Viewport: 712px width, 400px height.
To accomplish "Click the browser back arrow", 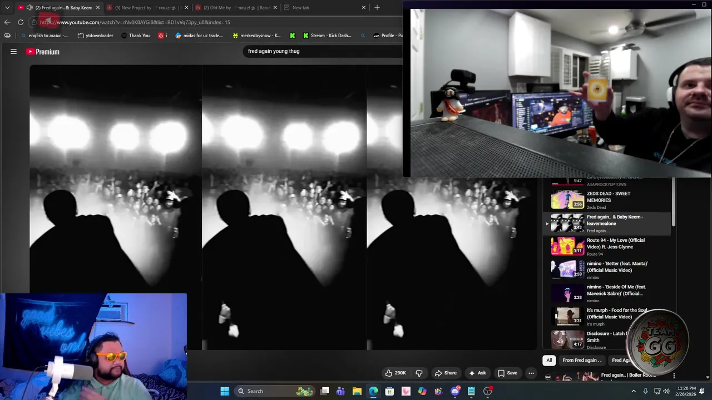I will [7, 22].
